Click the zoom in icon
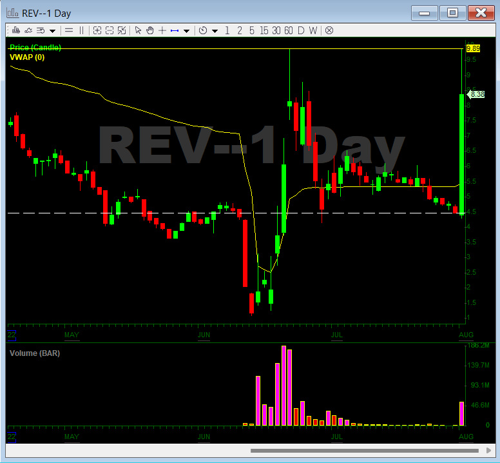Image resolution: width=500 pixels, height=463 pixels. coord(97,31)
